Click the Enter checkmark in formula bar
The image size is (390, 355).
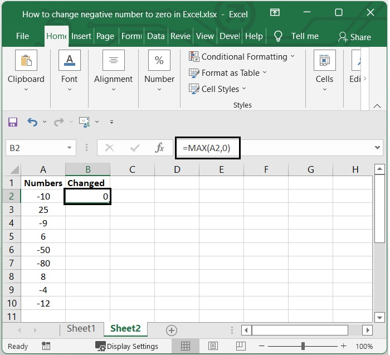click(x=135, y=148)
